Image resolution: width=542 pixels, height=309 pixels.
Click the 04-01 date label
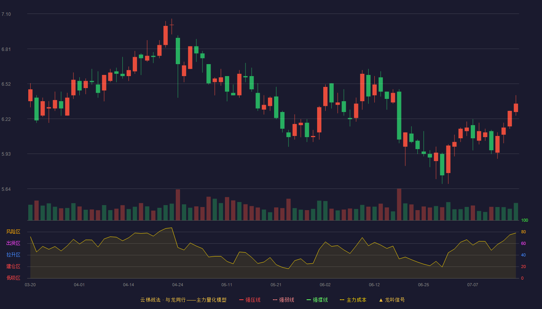(x=79, y=285)
